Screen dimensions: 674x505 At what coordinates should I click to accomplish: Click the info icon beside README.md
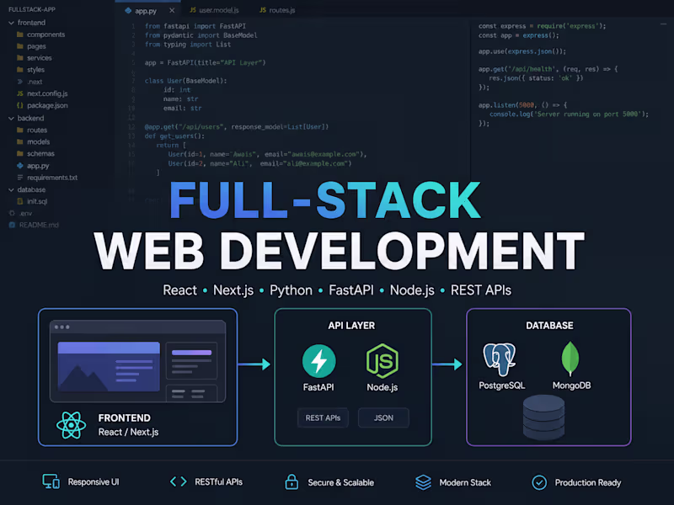point(12,225)
